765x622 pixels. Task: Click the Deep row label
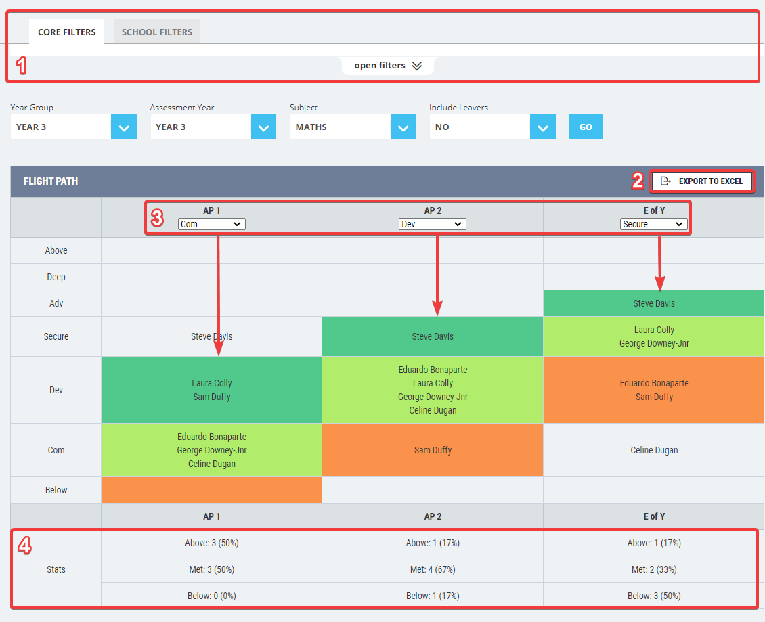click(x=56, y=277)
